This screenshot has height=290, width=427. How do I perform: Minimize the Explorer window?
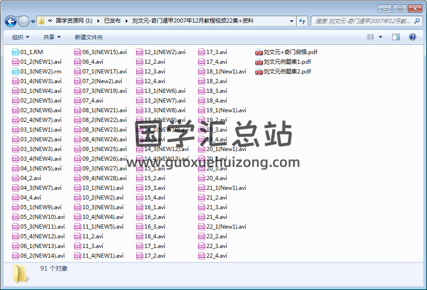point(384,9)
